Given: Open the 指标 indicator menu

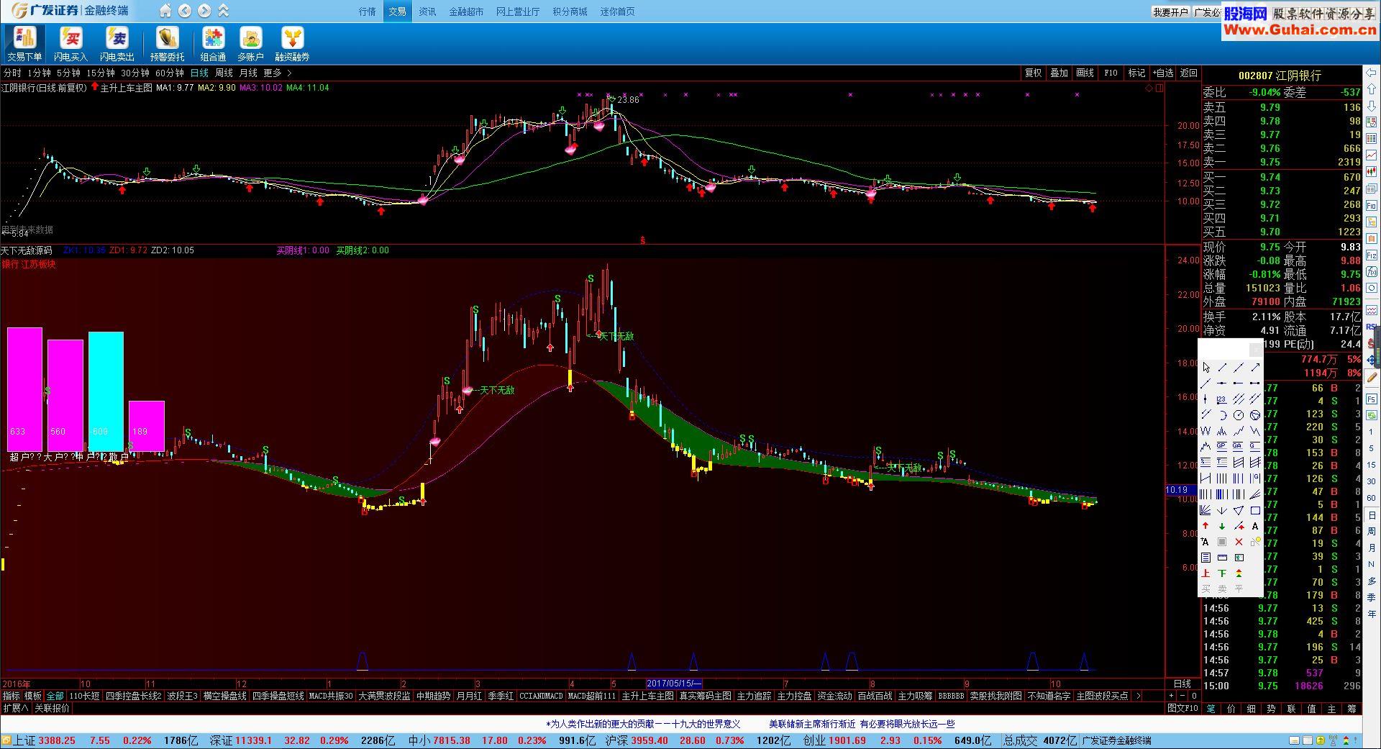Looking at the screenshot, I should click(12, 696).
